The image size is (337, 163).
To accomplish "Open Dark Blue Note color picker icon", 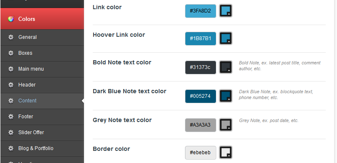I will tap(226, 96).
